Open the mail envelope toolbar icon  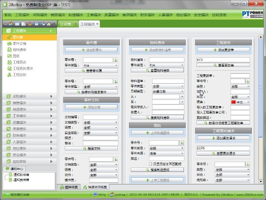[17, 24]
